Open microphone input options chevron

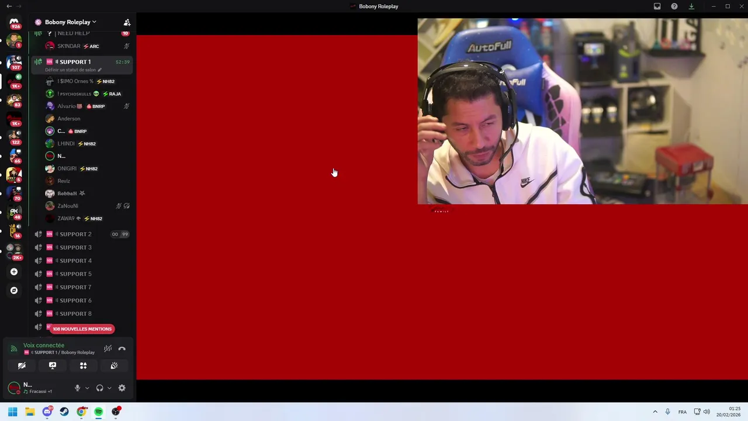87,388
